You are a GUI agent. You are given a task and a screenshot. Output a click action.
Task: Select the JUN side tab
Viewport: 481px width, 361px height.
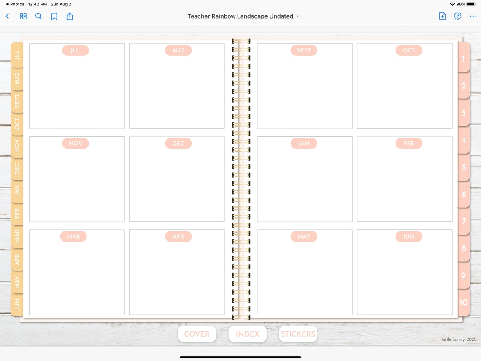point(17,304)
